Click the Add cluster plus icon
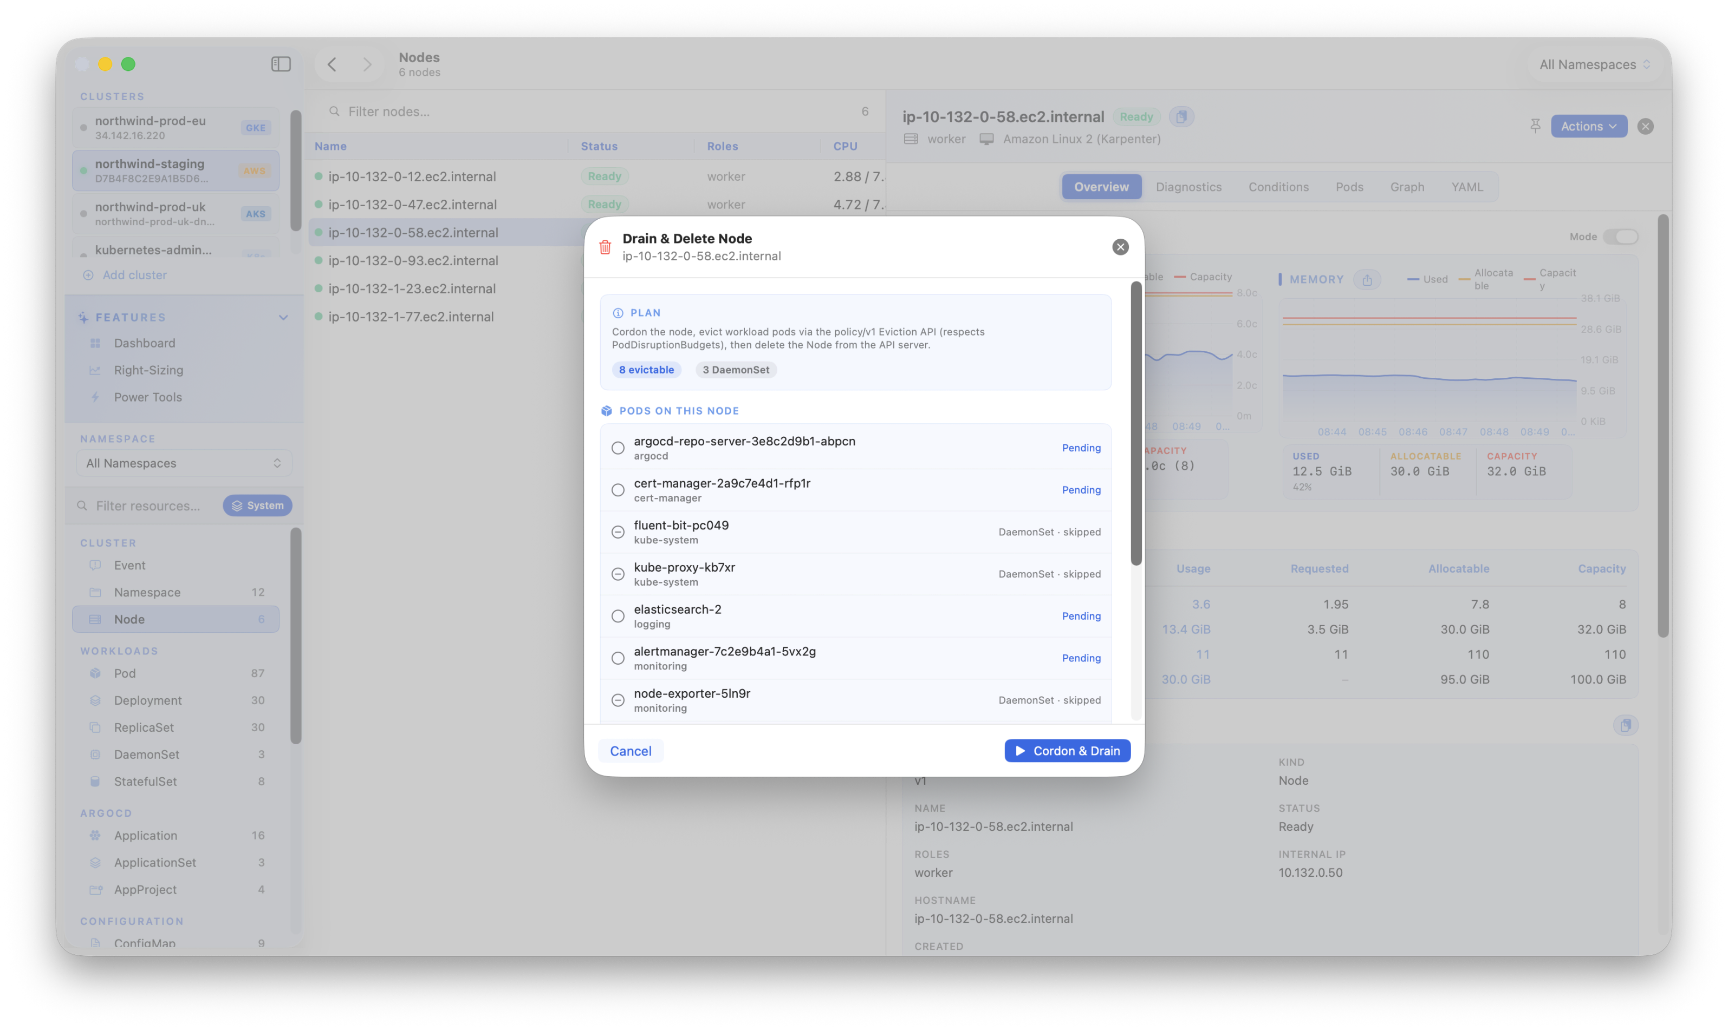The width and height of the screenshot is (1728, 1030). 88,275
